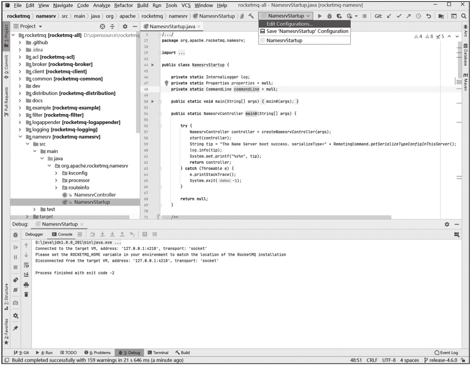The width and height of the screenshot is (471, 365).
Task: Open Project panel settings gear
Action: tap(125, 26)
